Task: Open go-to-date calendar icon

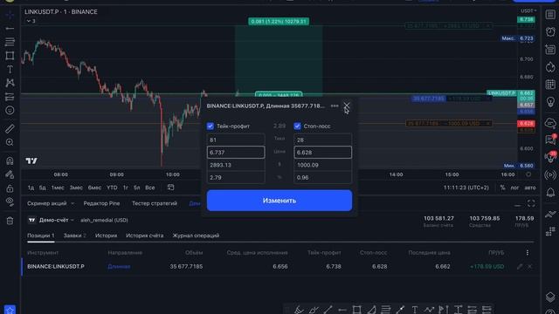Action: click(171, 188)
